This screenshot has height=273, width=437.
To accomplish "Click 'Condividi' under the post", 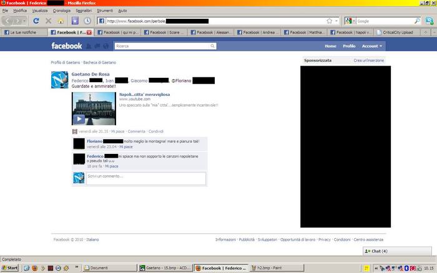I will coord(156,132).
